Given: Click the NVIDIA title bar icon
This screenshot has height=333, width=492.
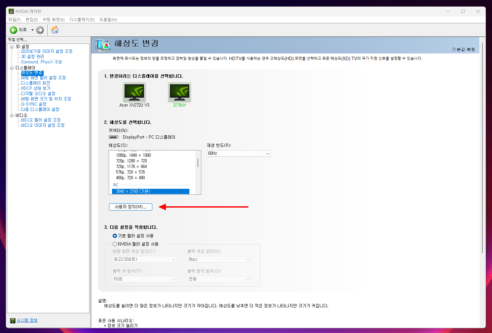Looking at the screenshot, I should [x=11, y=11].
